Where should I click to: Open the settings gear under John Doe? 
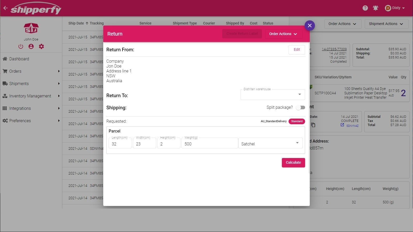pyautogui.click(x=41, y=46)
